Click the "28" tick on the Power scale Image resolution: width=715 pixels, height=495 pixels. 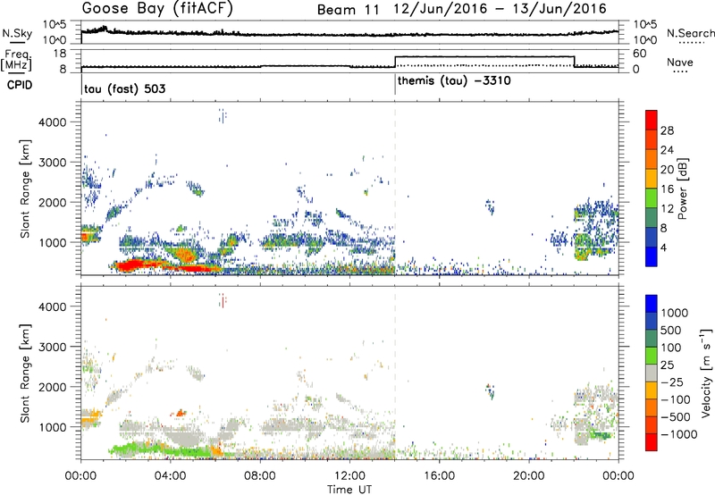coord(667,130)
